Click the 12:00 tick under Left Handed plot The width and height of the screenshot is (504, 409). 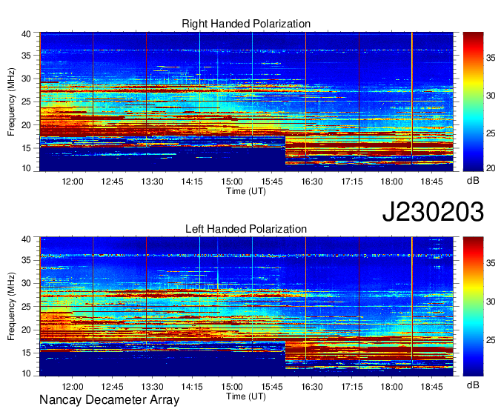73,387
